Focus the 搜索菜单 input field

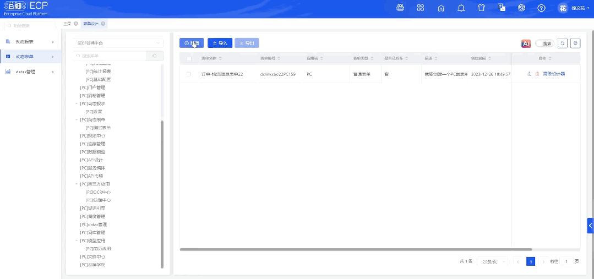110,56
